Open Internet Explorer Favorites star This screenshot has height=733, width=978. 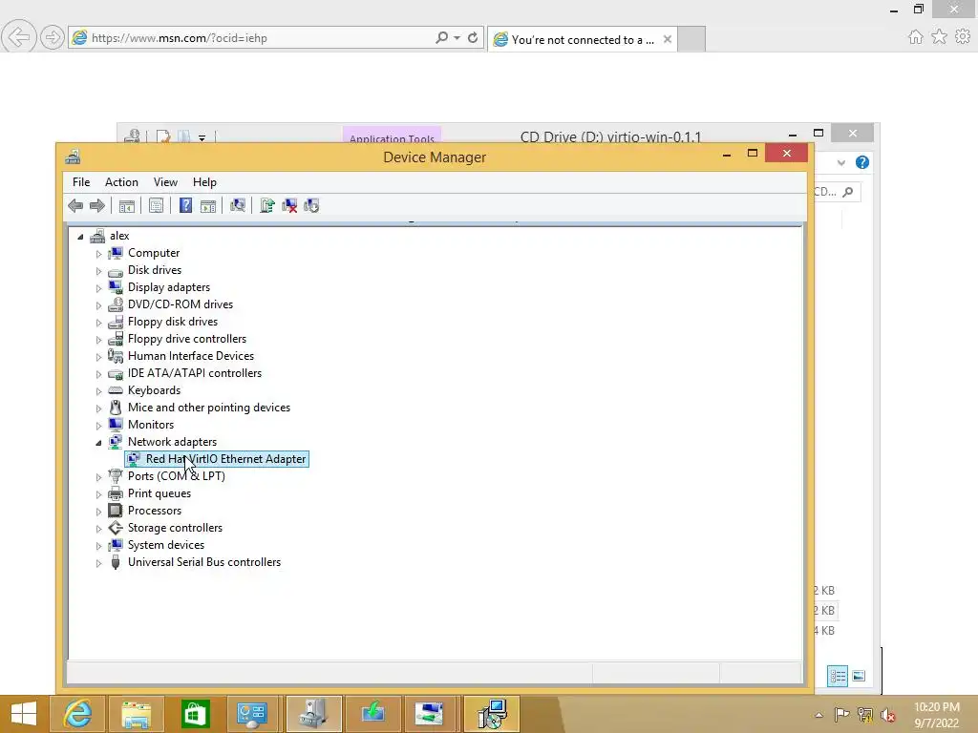[x=939, y=37]
